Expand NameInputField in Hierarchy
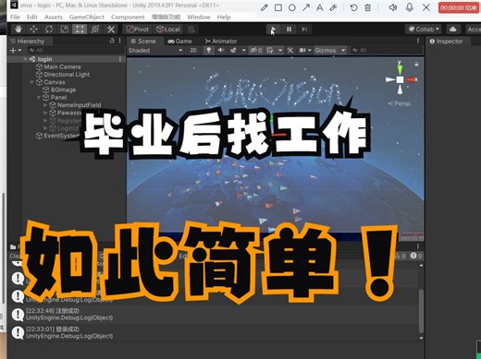The width and height of the screenshot is (481, 359). [45, 105]
